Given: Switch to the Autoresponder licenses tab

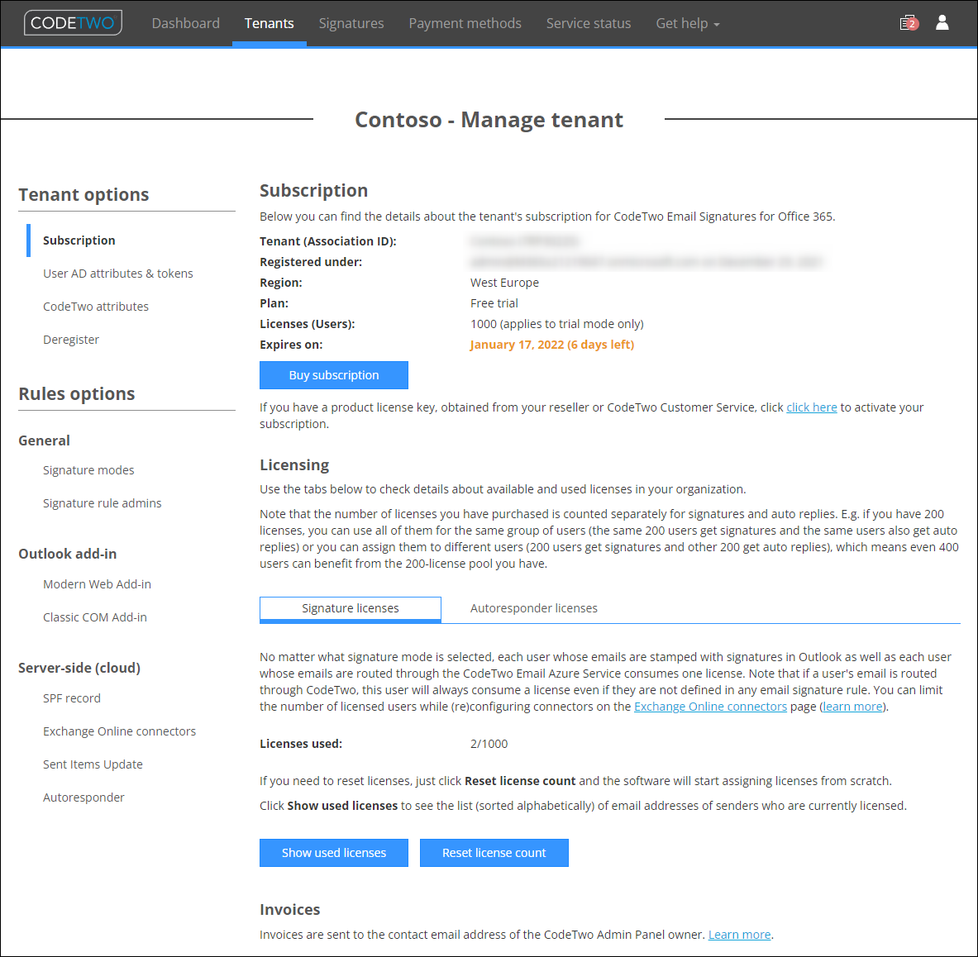Looking at the screenshot, I should pos(533,608).
